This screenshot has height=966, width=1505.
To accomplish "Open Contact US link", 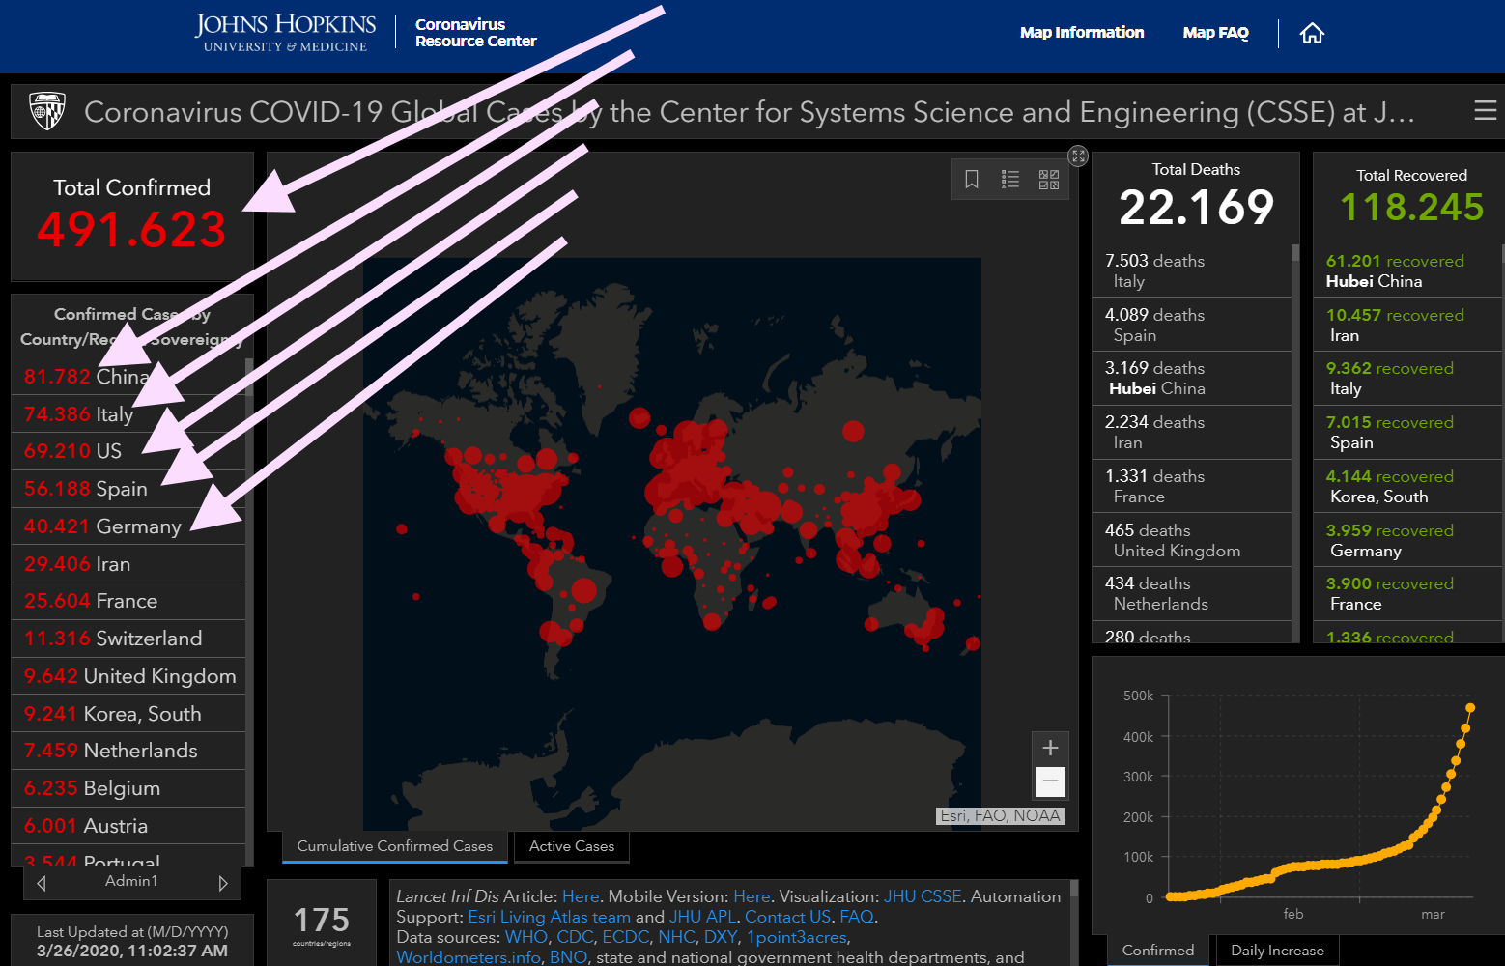I will (787, 917).
